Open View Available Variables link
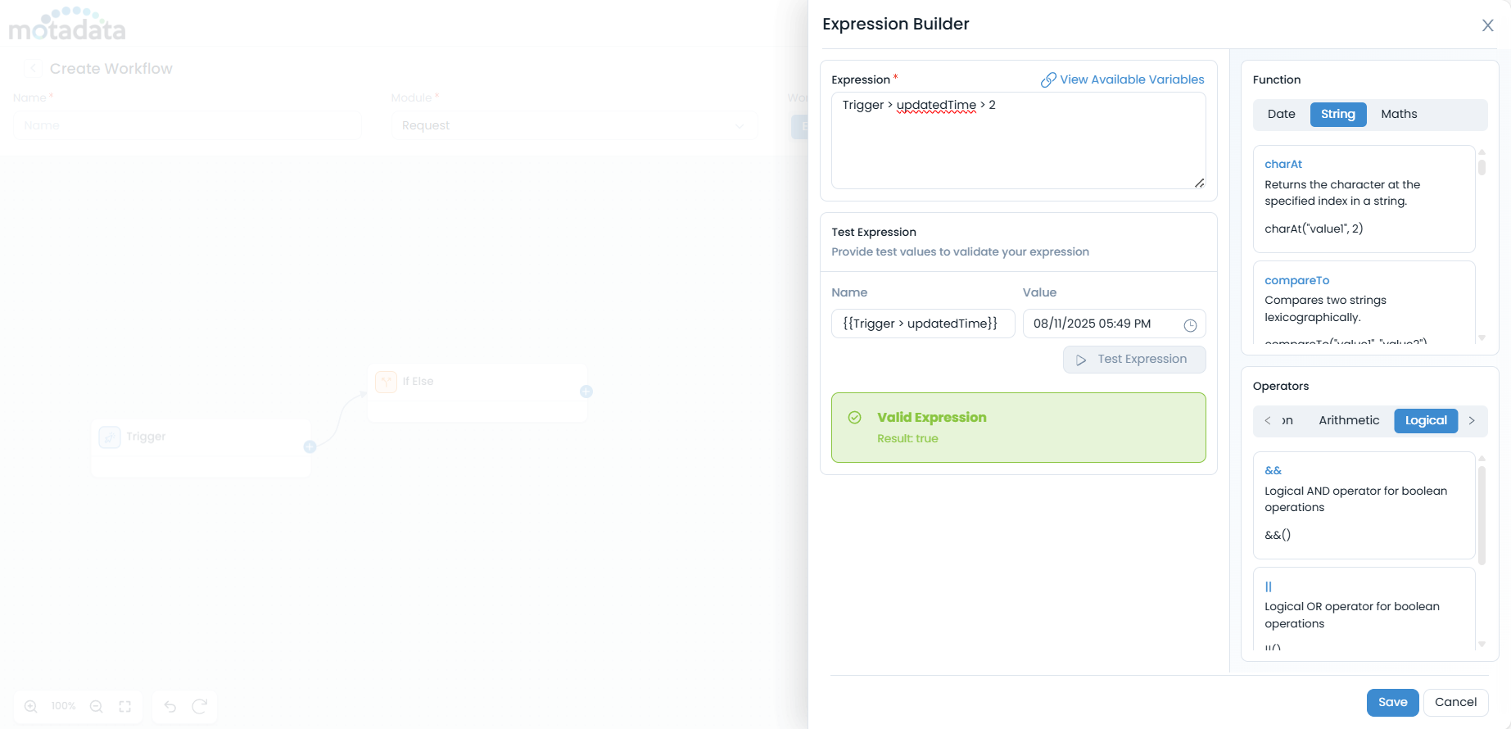The width and height of the screenshot is (1511, 729). click(1131, 80)
